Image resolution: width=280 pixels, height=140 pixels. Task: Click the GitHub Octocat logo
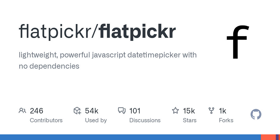tap(256, 114)
